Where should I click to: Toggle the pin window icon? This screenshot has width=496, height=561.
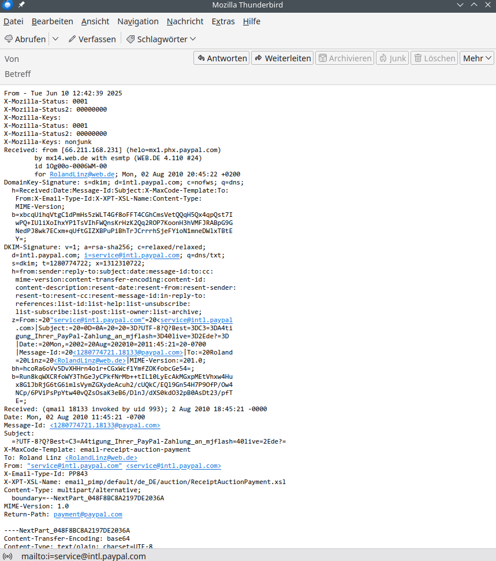tap(21, 5)
